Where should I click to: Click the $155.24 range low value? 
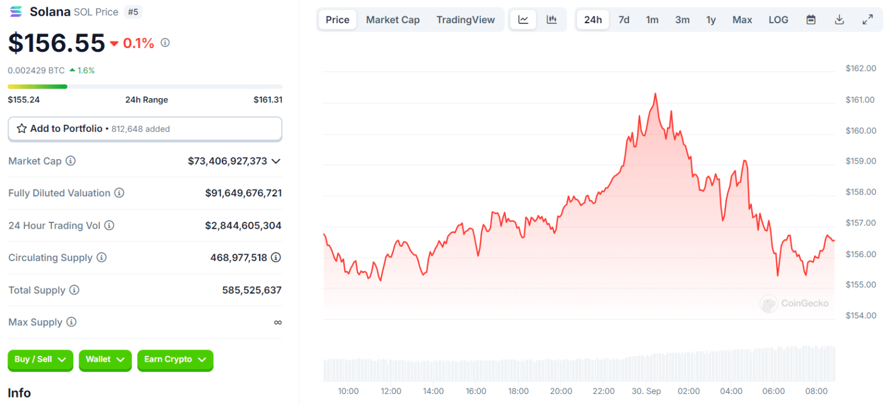click(x=24, y=100)
